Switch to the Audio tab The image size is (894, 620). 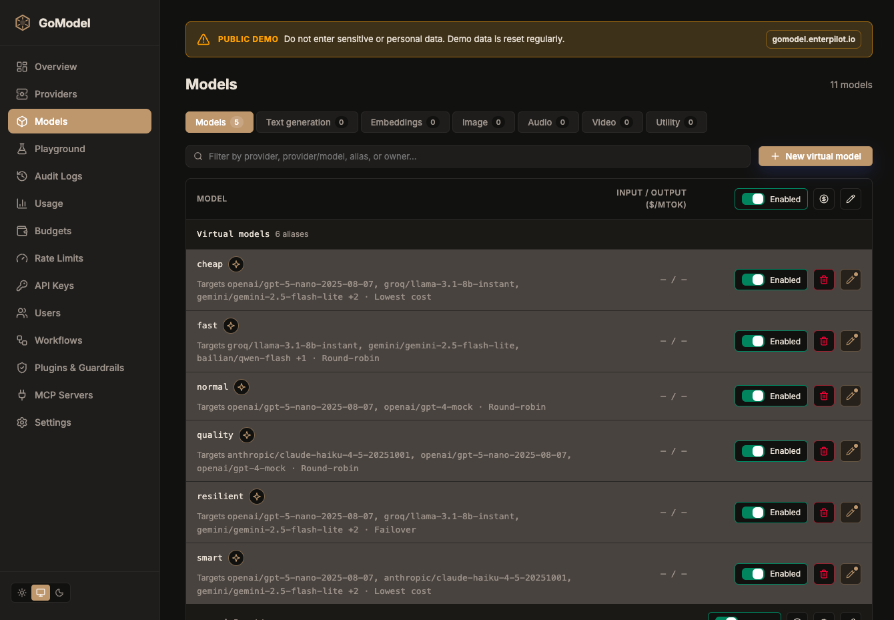[548, 122]
